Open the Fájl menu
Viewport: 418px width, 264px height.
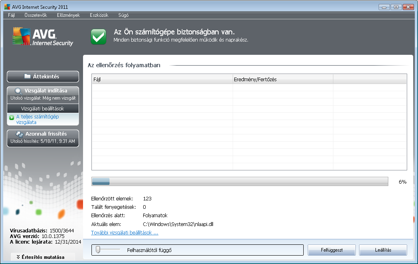12,15
